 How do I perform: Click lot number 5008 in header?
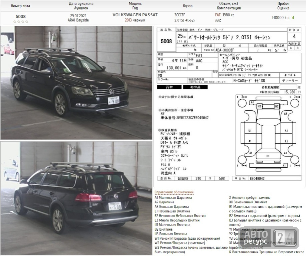[20, 17]
